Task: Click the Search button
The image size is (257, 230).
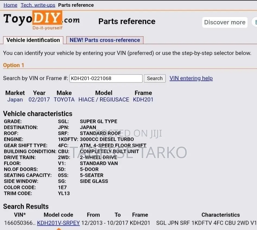Action: [155, 78]
